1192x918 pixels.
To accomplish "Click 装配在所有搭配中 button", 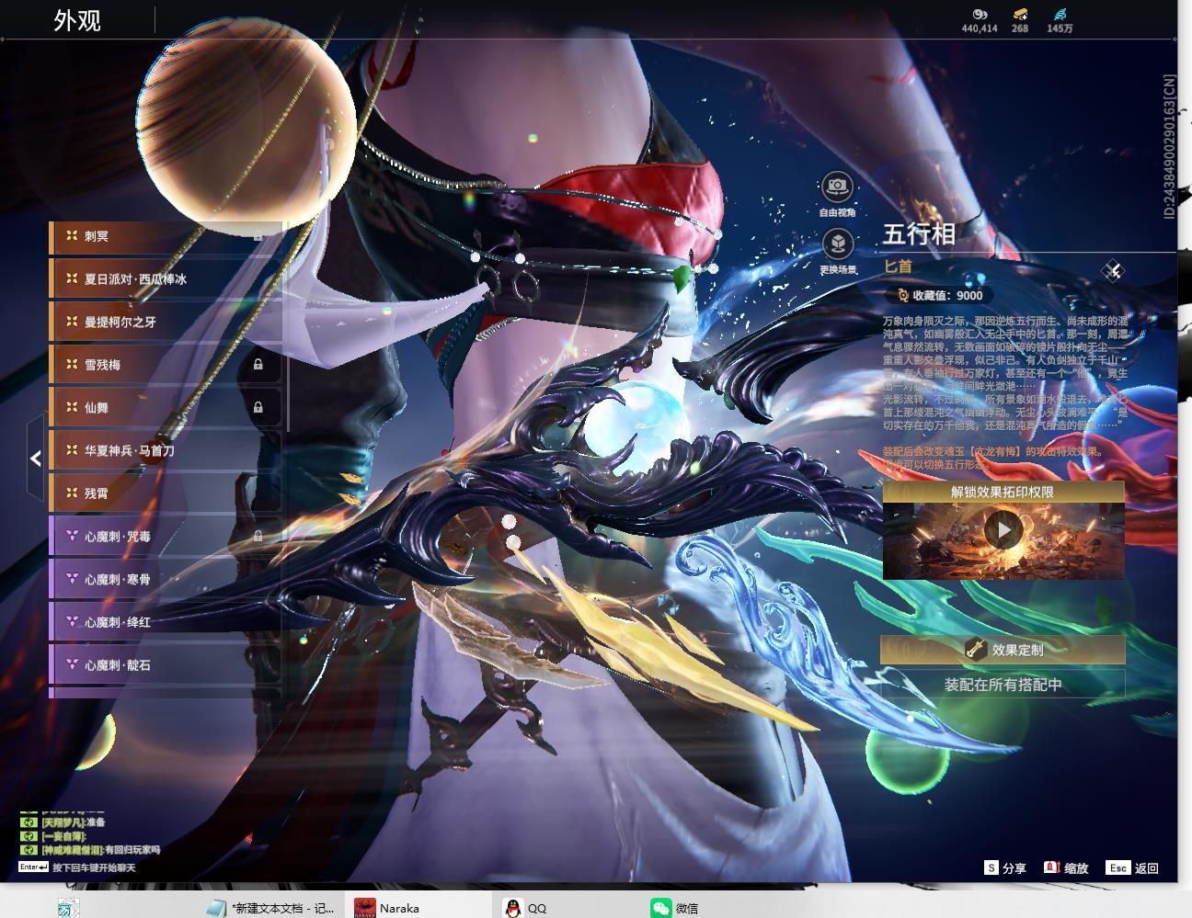I will pos(1003,685).
